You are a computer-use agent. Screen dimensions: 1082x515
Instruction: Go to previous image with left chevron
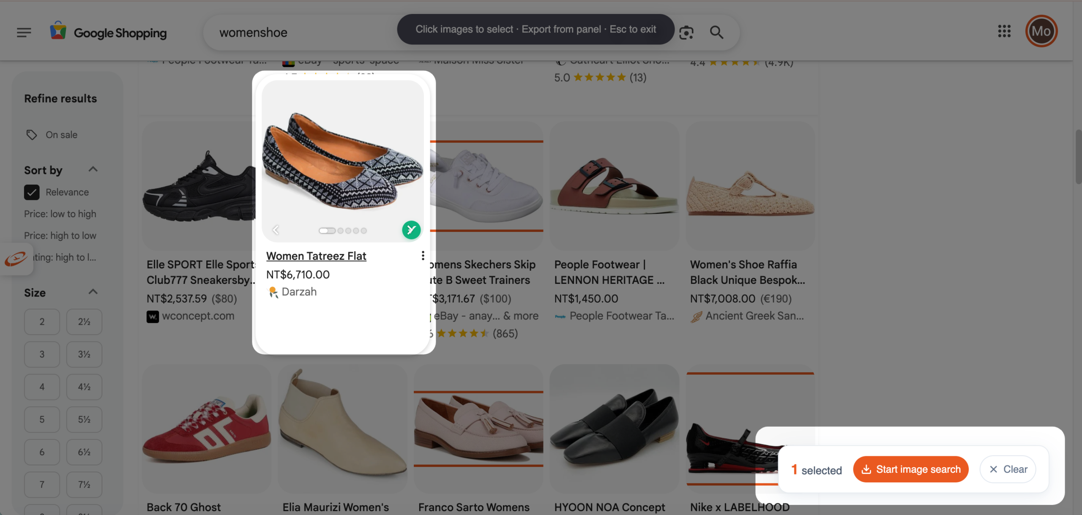point(276,230)
